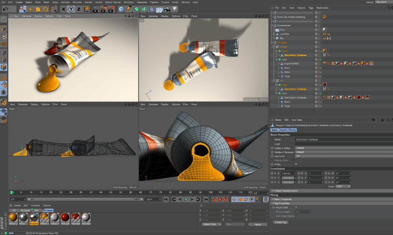The width and height of the screenshot is (393, 235).
Task: Select the Red paint material swatch
Action: 65,219
